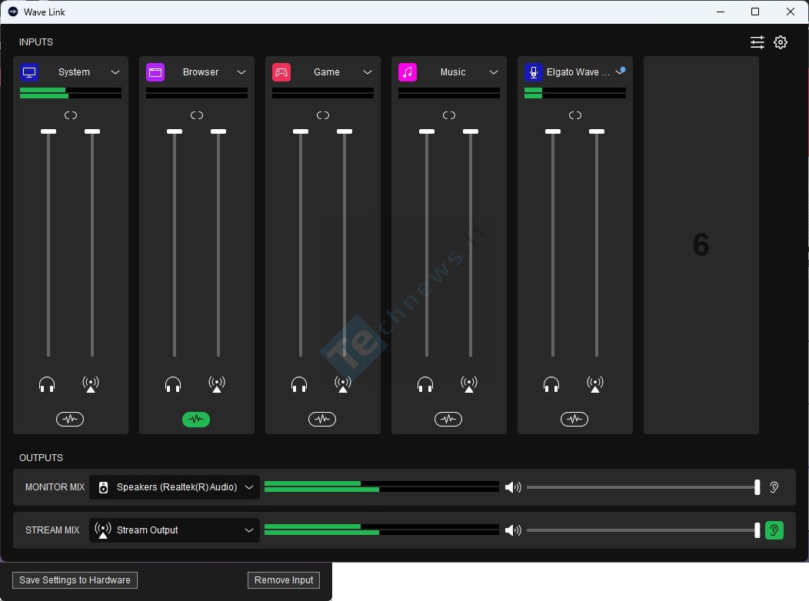Mute the Stream Mix speaker icon

513,530
